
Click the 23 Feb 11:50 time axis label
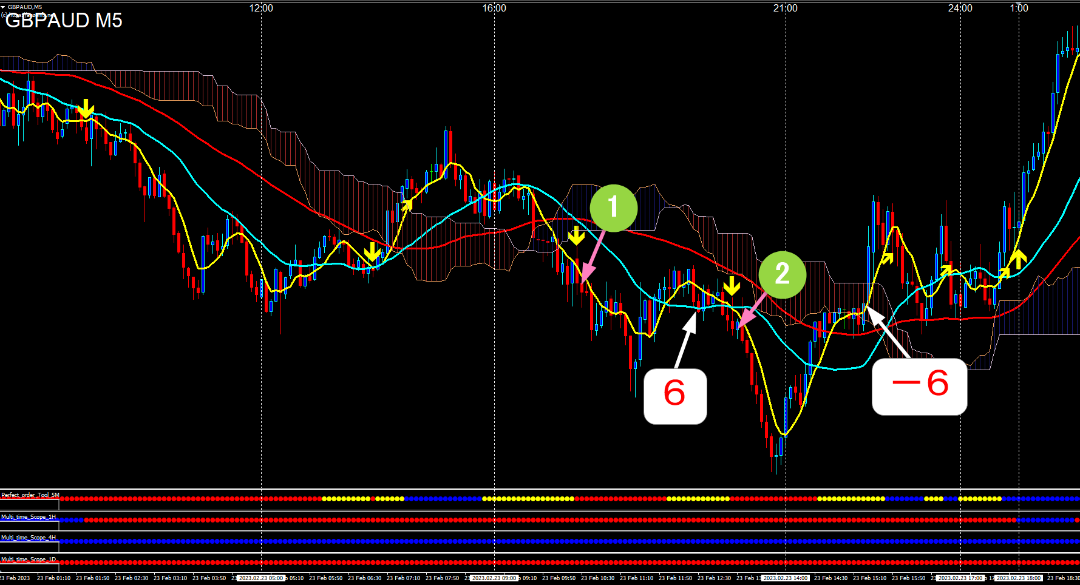tap(676, 578)
